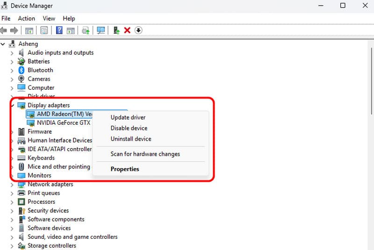Expand the Processors category
The height and width of the screenshot is (250, 374).
12,202
